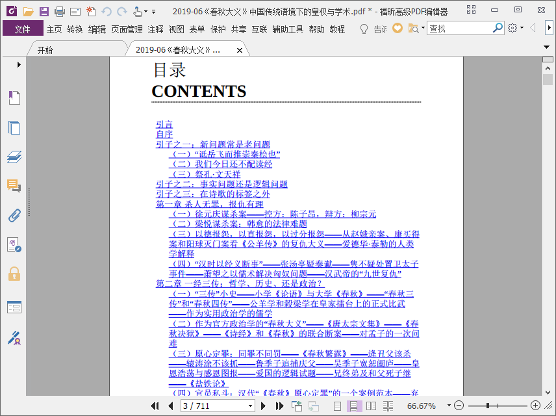The width and height of the screenshot is (556, 416).
Task: Open the 帮助 ribbon tab
Action: [x=316, y=29]
